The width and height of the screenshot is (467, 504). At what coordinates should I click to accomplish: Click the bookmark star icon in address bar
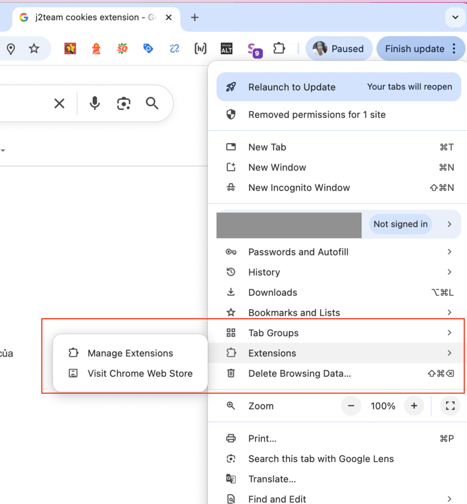click(x=34, y=49)
